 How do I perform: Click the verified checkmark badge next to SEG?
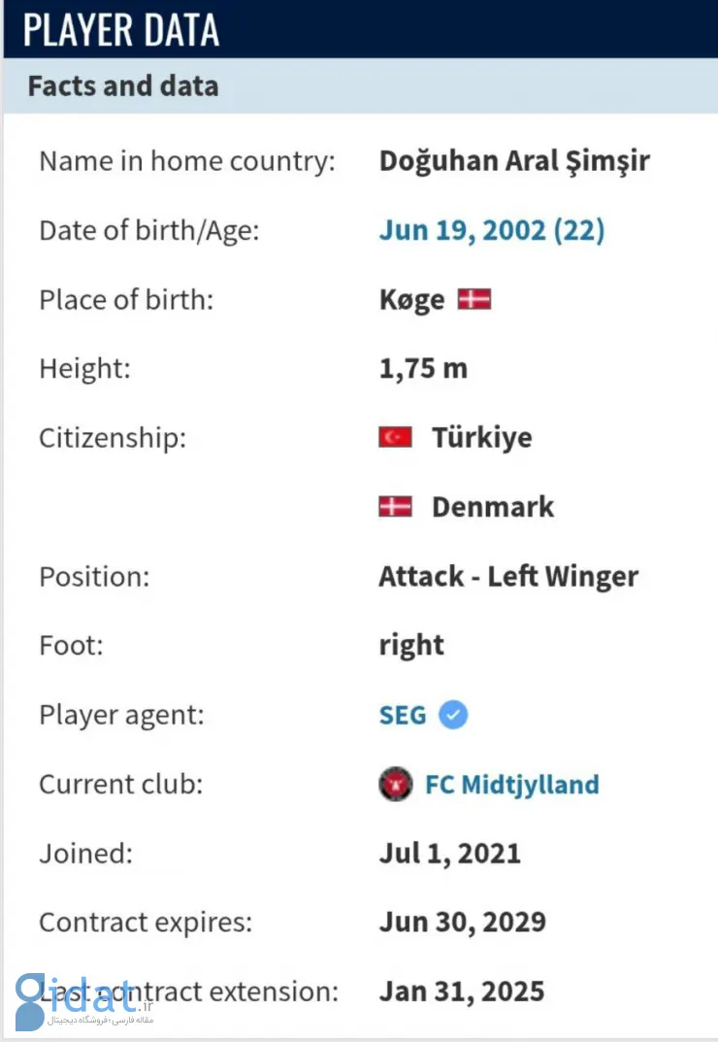(453, 715)
